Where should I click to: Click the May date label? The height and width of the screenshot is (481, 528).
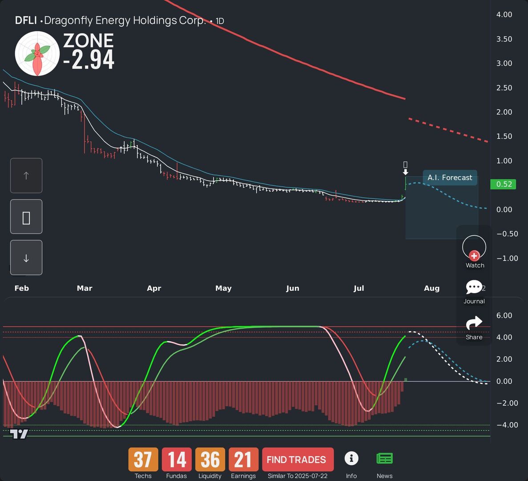coord(223,288)
